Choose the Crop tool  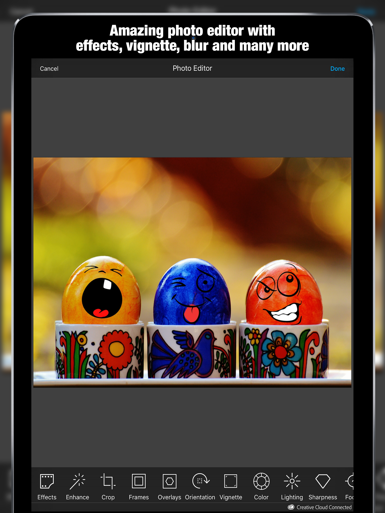[x=108, y=486]
